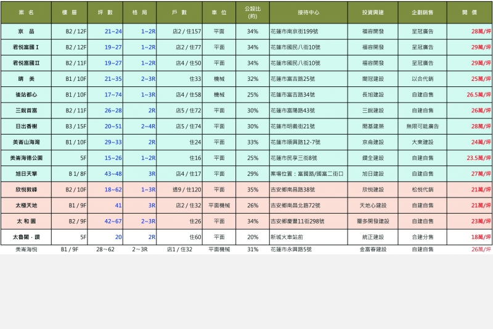Click the 26.5萬/坪 price cell
The image size is (493, 329).
(x=470, y=95)
